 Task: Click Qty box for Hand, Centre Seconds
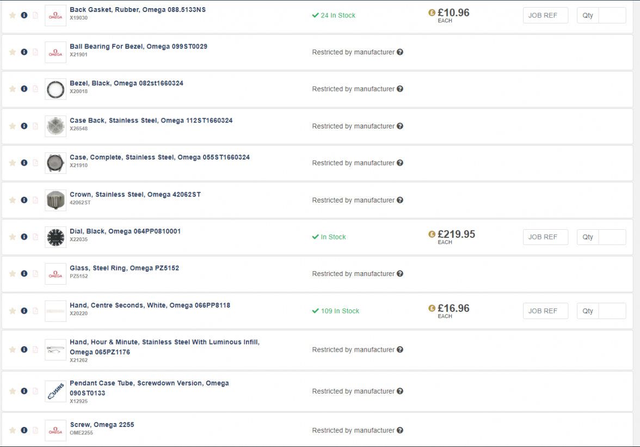click(612, 311)
